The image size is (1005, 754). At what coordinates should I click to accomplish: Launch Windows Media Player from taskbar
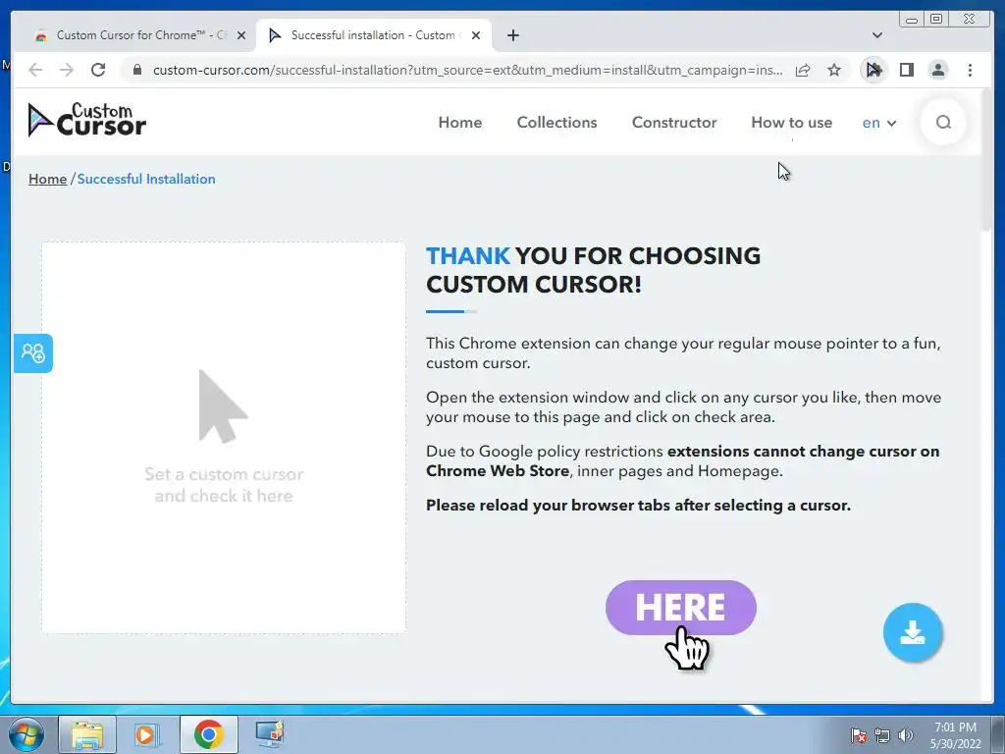[147, 734]
